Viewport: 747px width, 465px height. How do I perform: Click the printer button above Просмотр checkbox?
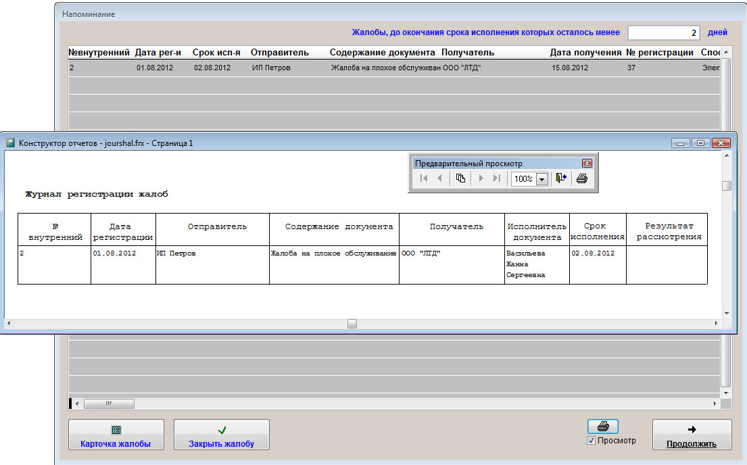[x=603, y=426]
